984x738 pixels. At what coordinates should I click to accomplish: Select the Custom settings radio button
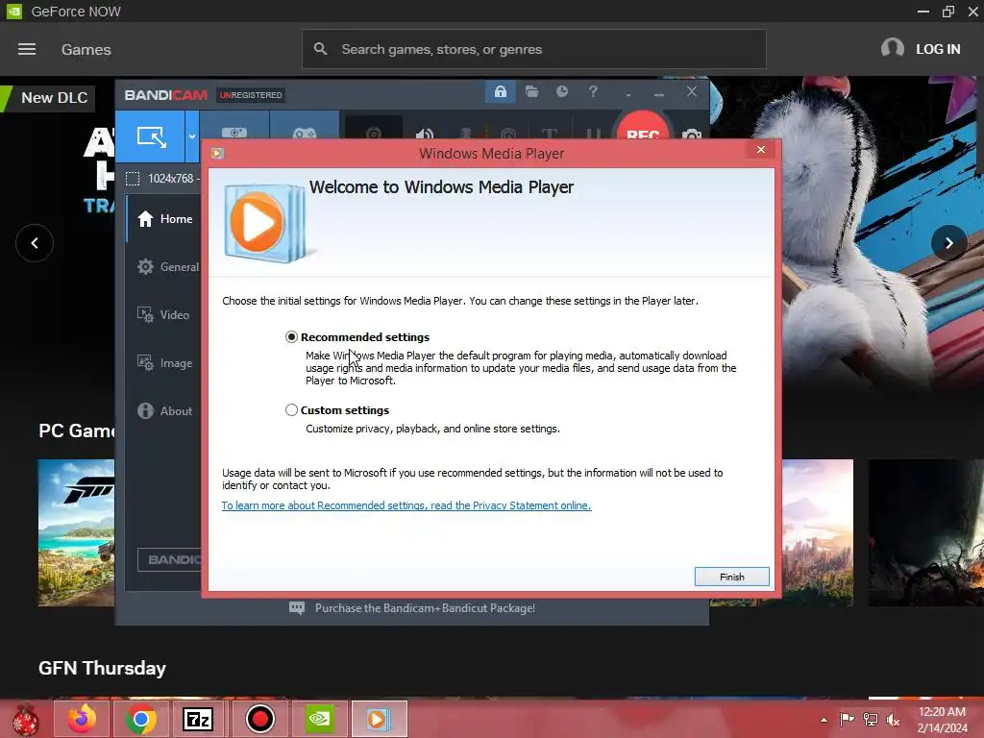pos(291,409)
